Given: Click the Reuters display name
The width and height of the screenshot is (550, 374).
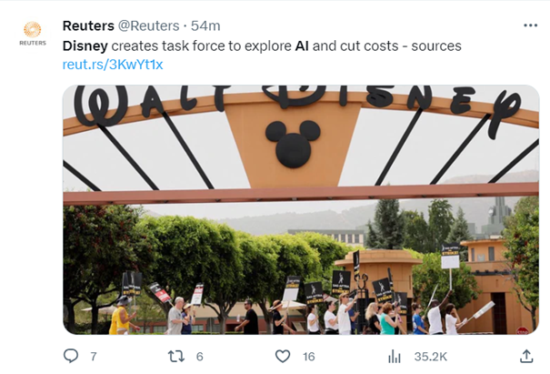Looking at the screenshot, I should point(88,25).
